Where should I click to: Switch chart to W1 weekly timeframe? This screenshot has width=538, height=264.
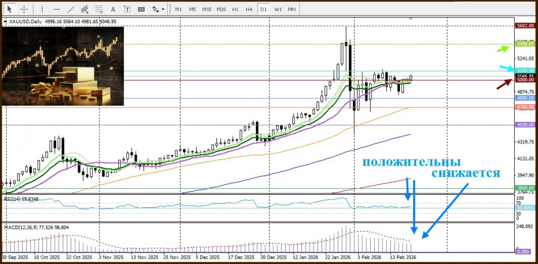point(278,9)
